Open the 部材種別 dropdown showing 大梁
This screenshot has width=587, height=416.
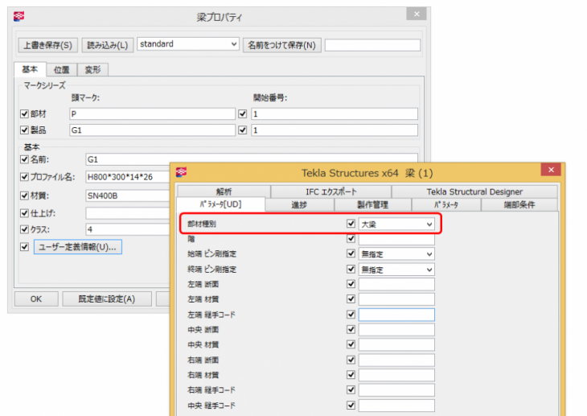point(396,224)
